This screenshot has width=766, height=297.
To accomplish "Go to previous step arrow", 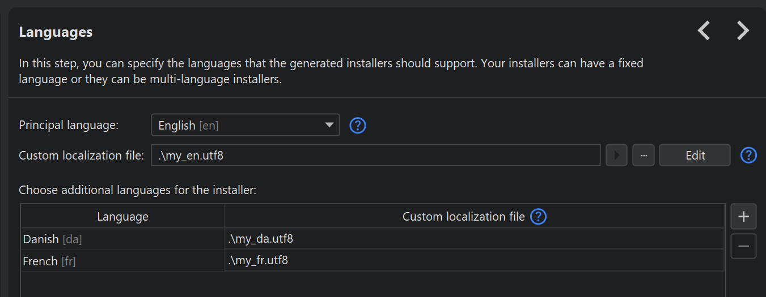I will (704, 31).
